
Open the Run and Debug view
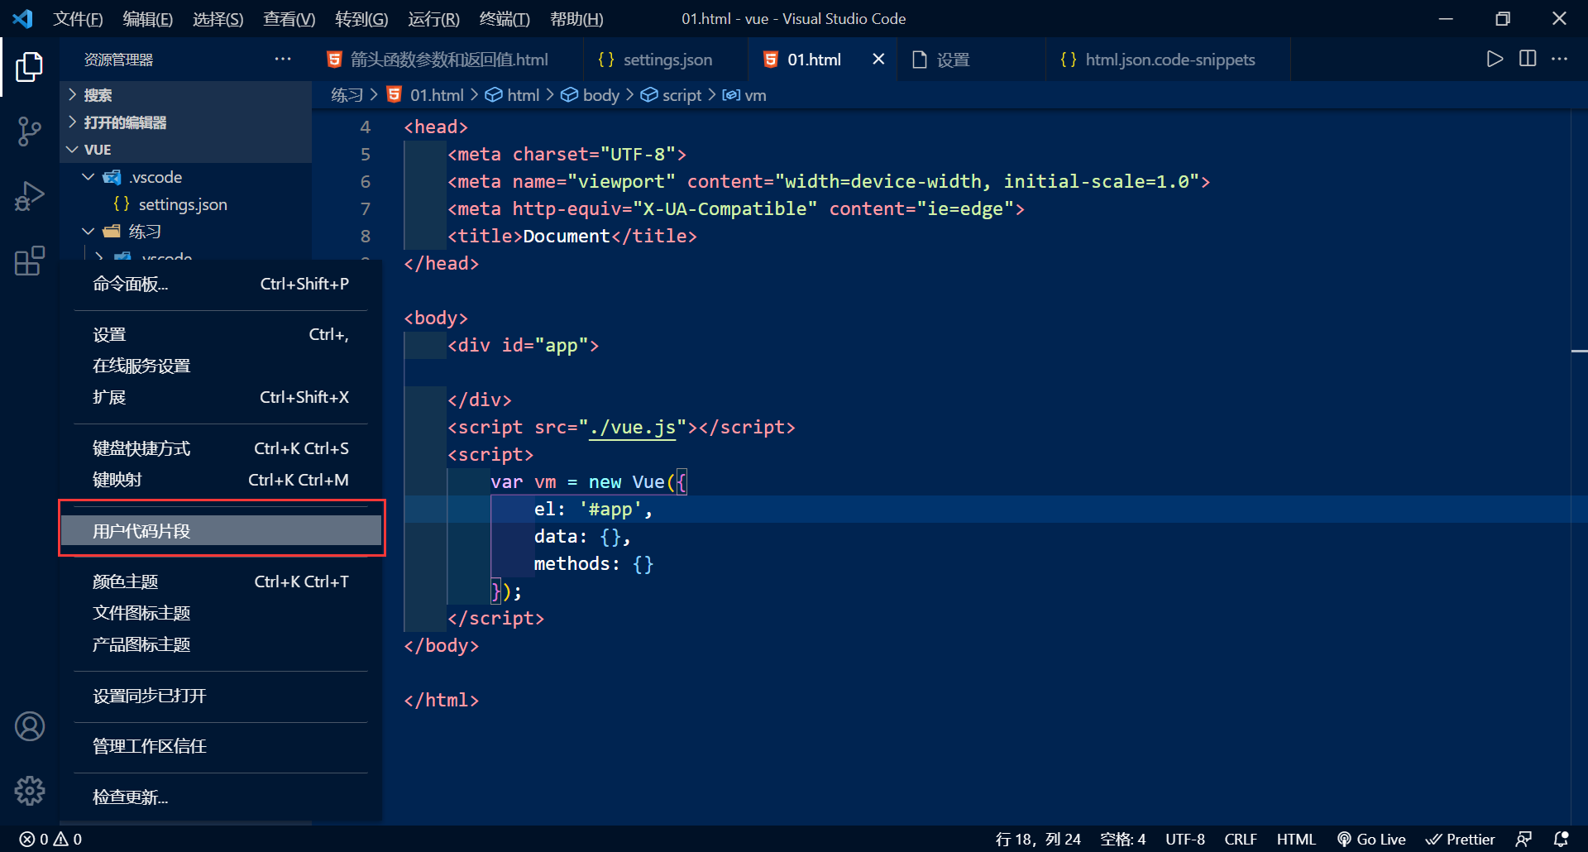(x=30, y=197)
